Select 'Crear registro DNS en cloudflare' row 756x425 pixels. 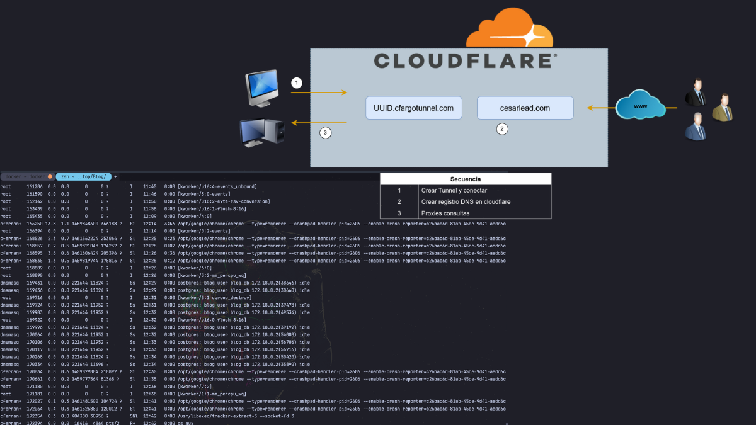click(x=466, y=201)
